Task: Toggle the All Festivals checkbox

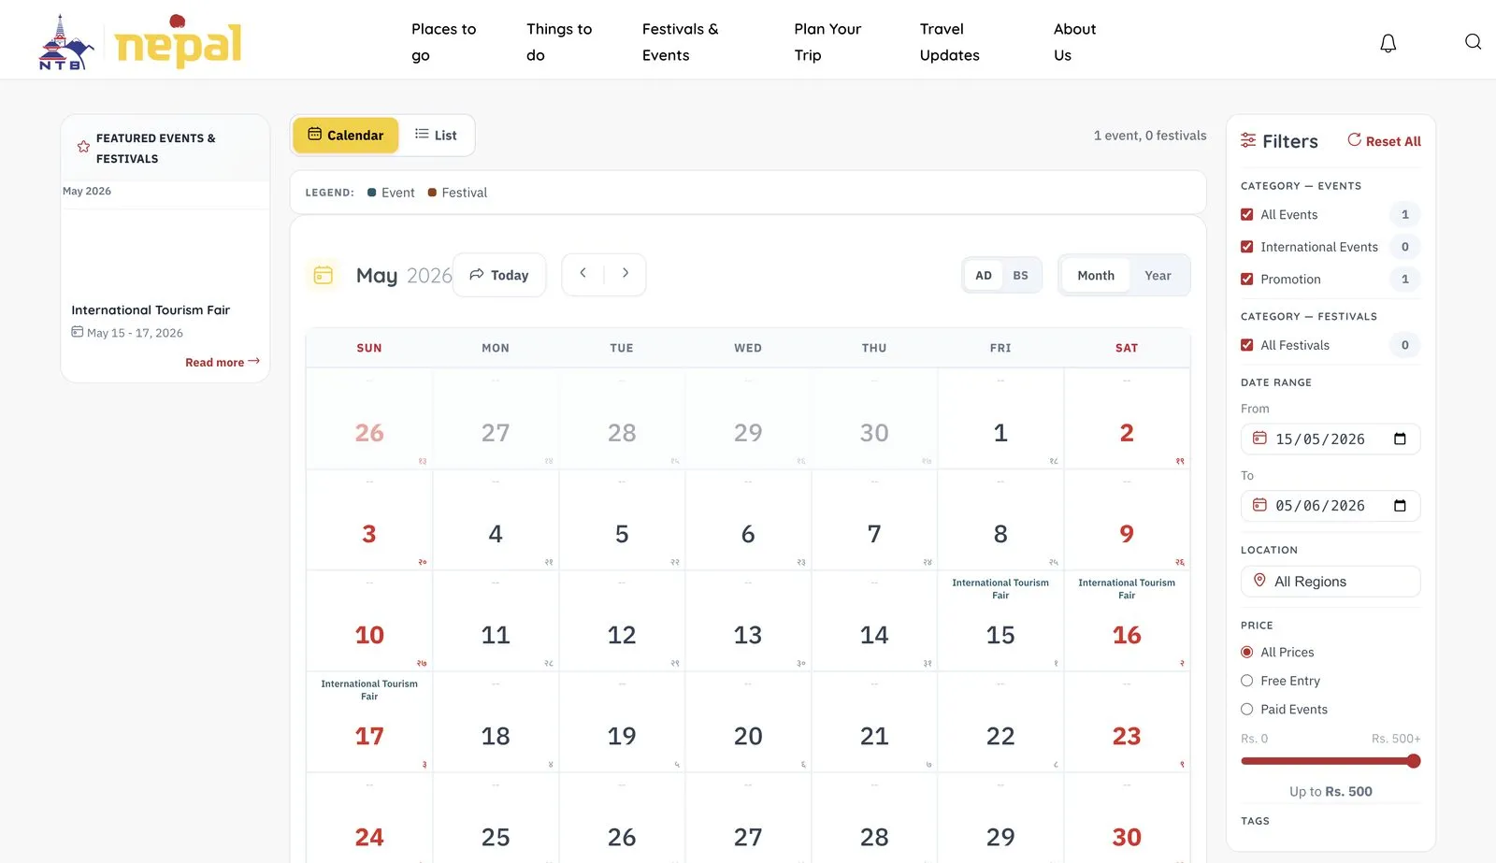Action: [1246, 345]
